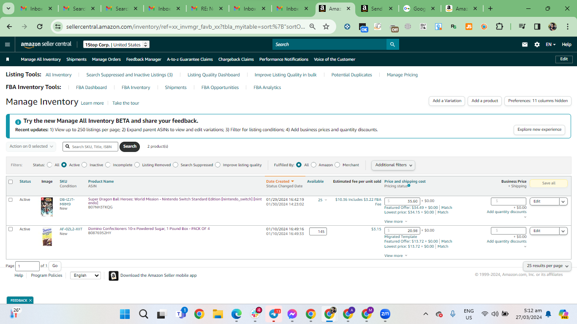This screenshot has width=577, height=324.
Task: Open Chrome media controls icon
Action: pos(522,27)
